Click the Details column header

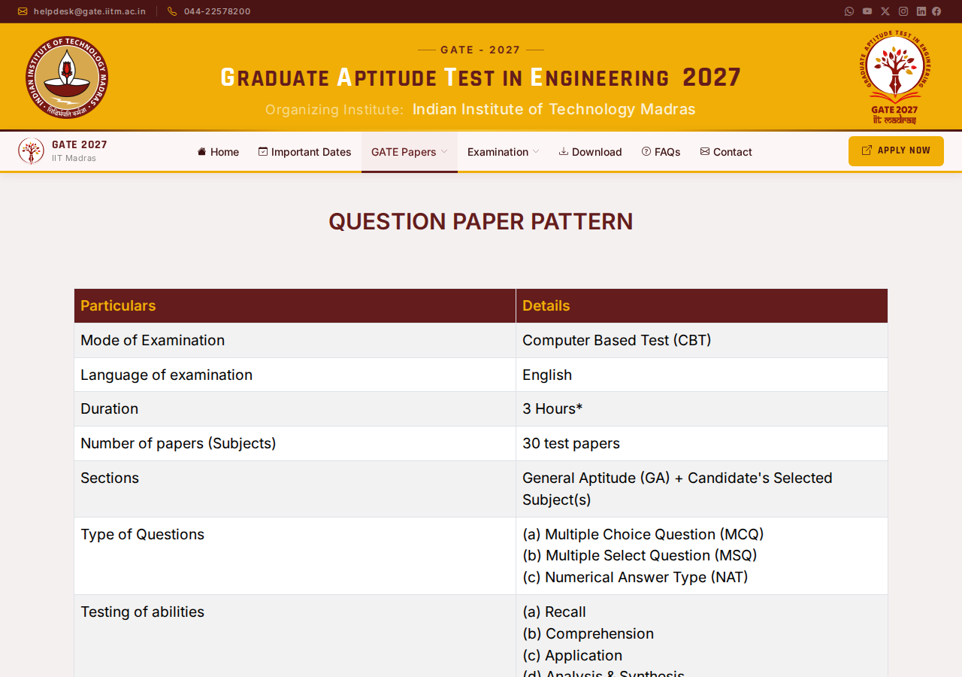click(x=702, y=306)
